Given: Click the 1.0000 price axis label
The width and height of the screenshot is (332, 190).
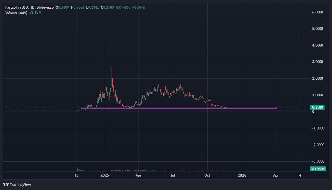Looking at the screenshot, I should 317,95.
